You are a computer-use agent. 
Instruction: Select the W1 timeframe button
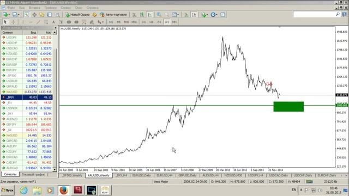pyautogui.click(x=167, y=22)
